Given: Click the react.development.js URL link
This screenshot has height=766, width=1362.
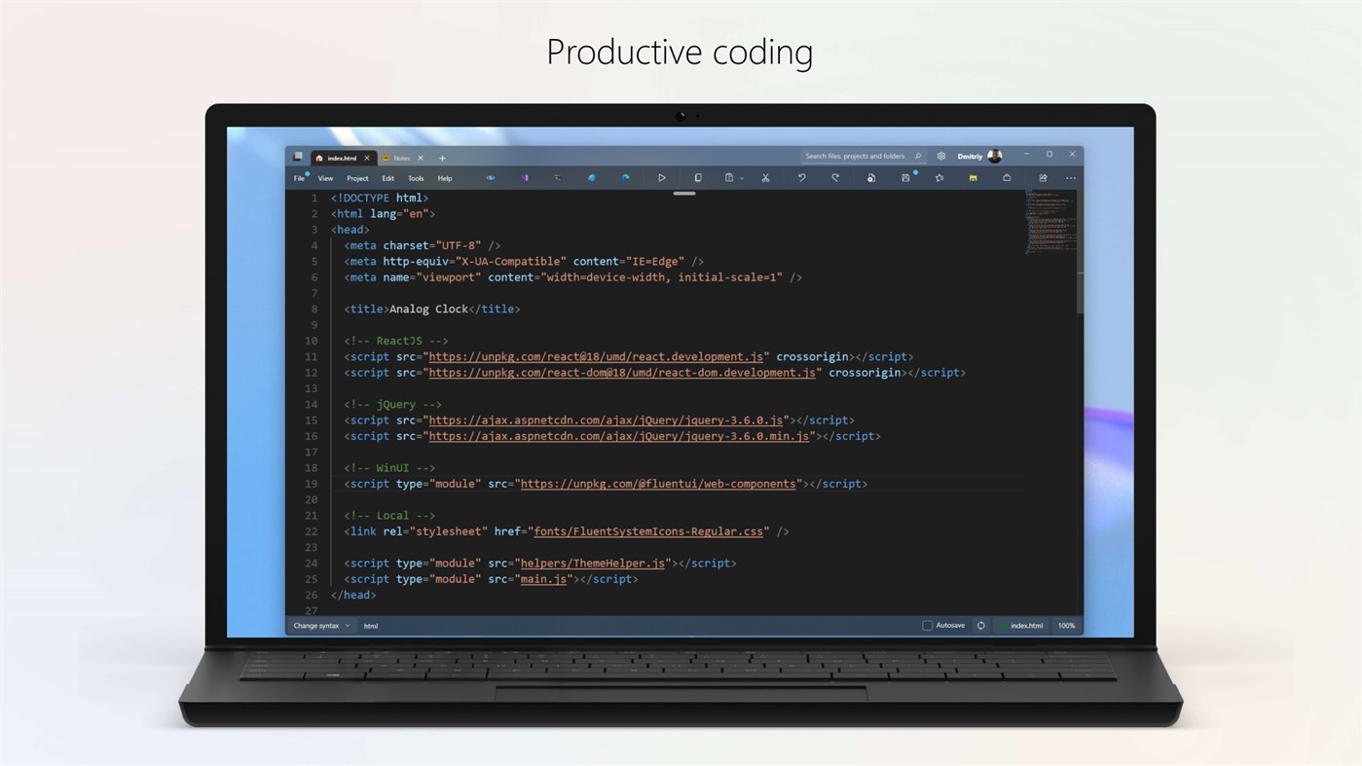Looking at the screenshot, I should [x=597, y=356].
